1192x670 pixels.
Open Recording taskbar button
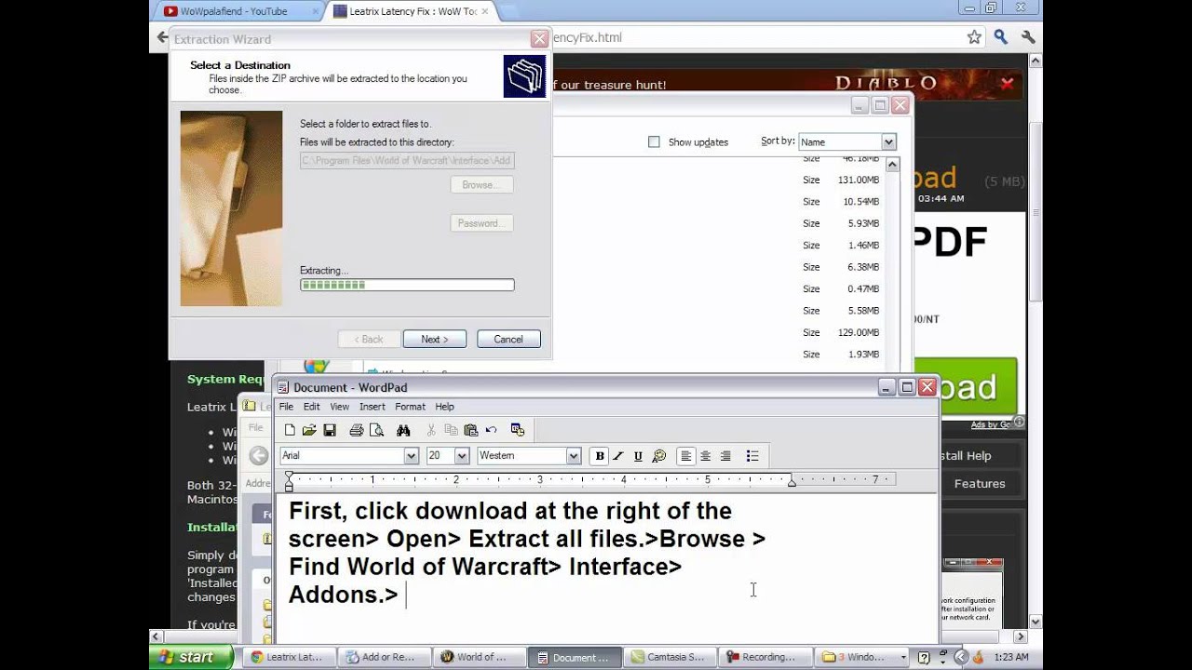click(x=765, y=657)
